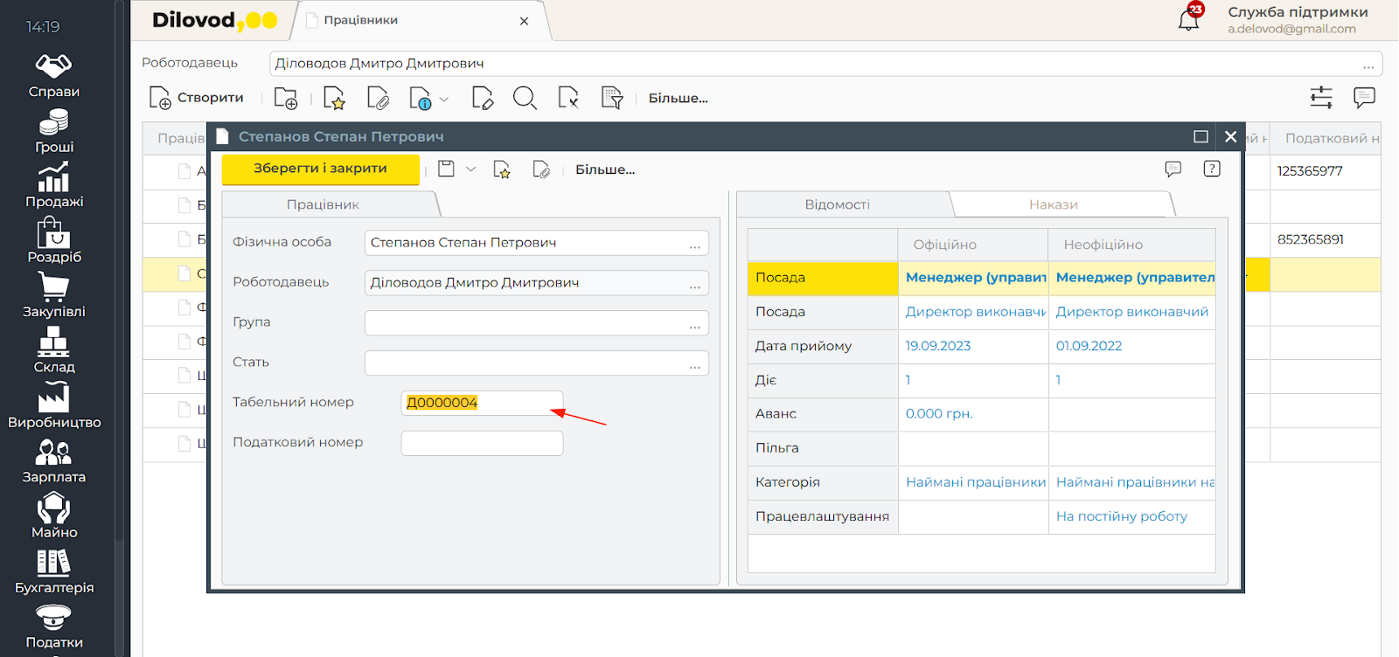Viewport: 1399px width, 657px height.
Task: Go to Склад module in sidebar
Action: pyautogui.click(x=53, y=351)
